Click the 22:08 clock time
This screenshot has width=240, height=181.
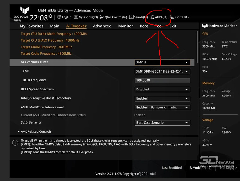39,18
